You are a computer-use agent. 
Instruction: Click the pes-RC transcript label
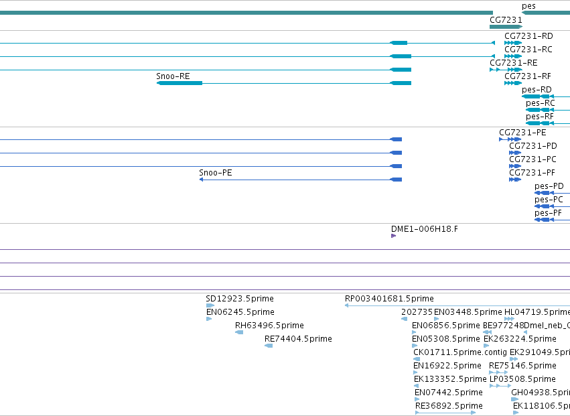coord(541,103)
